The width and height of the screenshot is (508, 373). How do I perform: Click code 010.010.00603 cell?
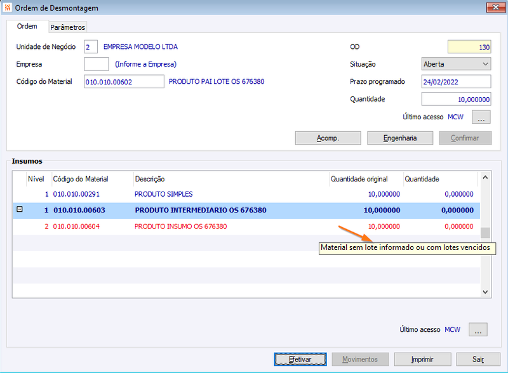click(79, 210)
